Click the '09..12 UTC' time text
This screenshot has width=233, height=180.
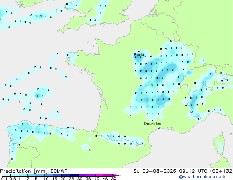tap(193, 171)
